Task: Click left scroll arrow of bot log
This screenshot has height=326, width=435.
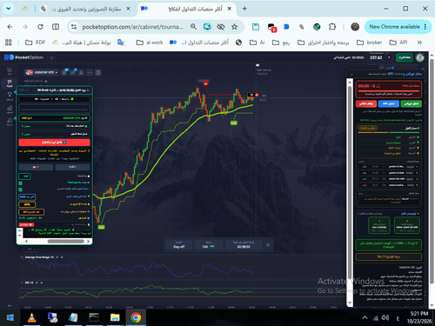Action: pyautogui.click(x=26, y=241)
